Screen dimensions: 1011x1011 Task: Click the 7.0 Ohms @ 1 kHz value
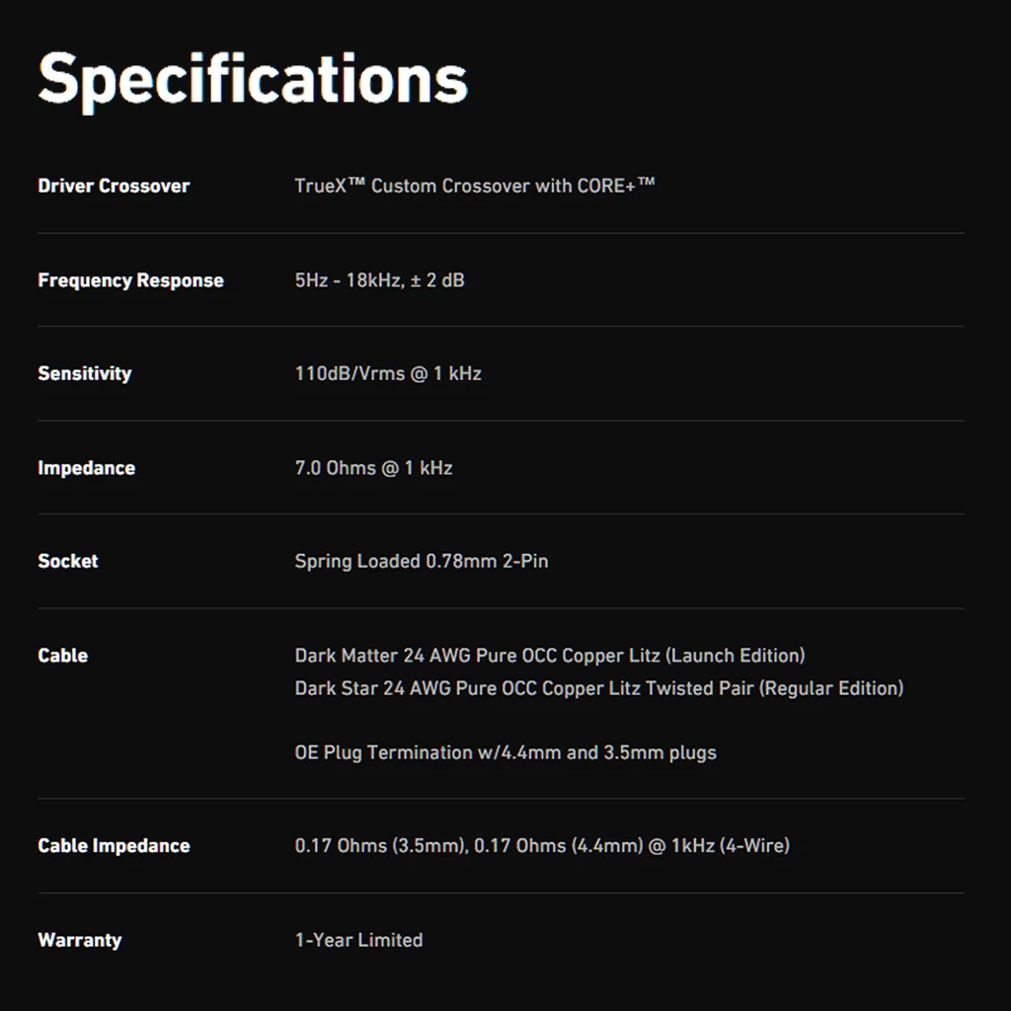(x=373, y=468)
